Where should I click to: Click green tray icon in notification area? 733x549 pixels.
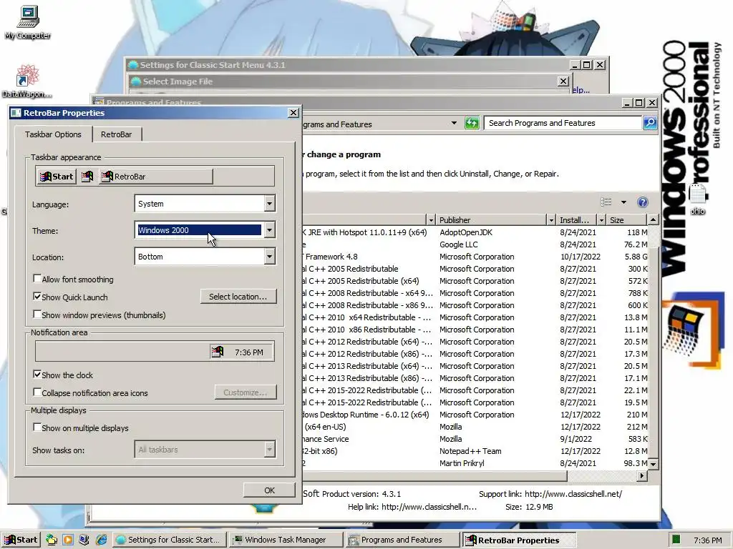click(676, 540)
